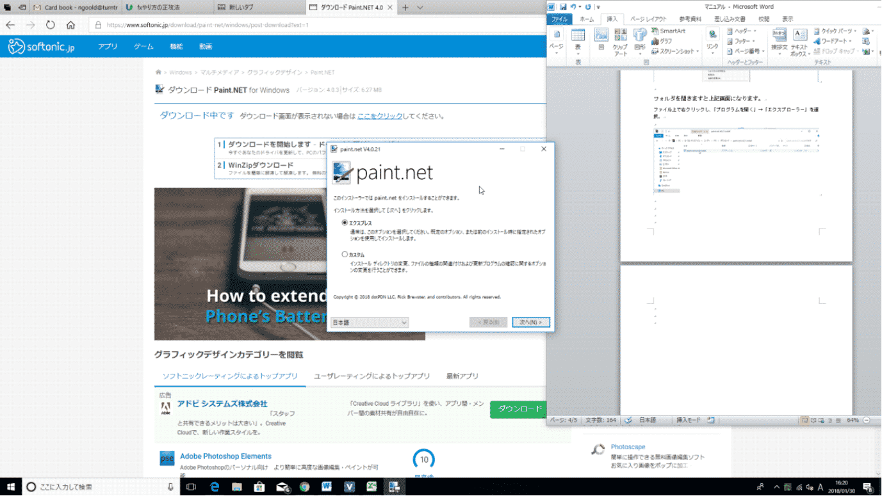Click the save icon in Word quick access

click(562, 7)
